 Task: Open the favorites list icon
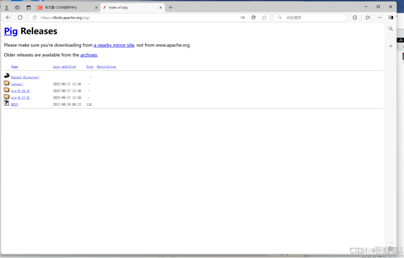368,17
